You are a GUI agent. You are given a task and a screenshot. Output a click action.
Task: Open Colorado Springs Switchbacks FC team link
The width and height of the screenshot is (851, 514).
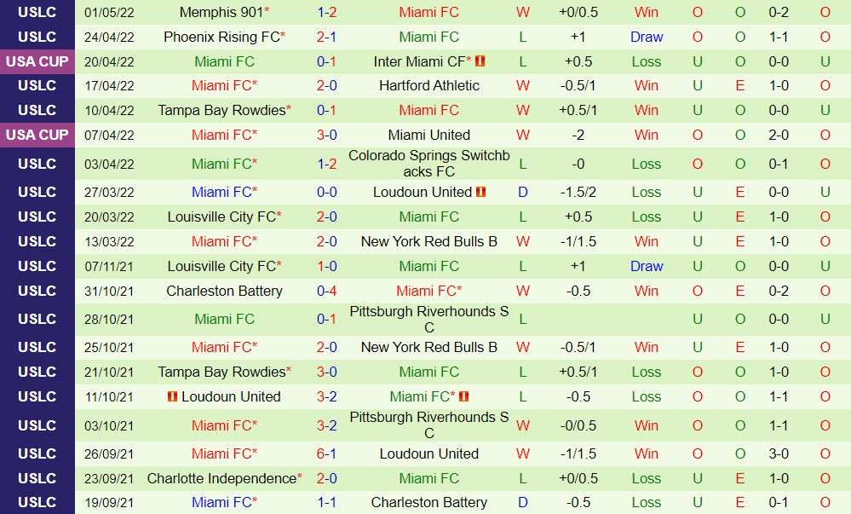coord(428,164)
